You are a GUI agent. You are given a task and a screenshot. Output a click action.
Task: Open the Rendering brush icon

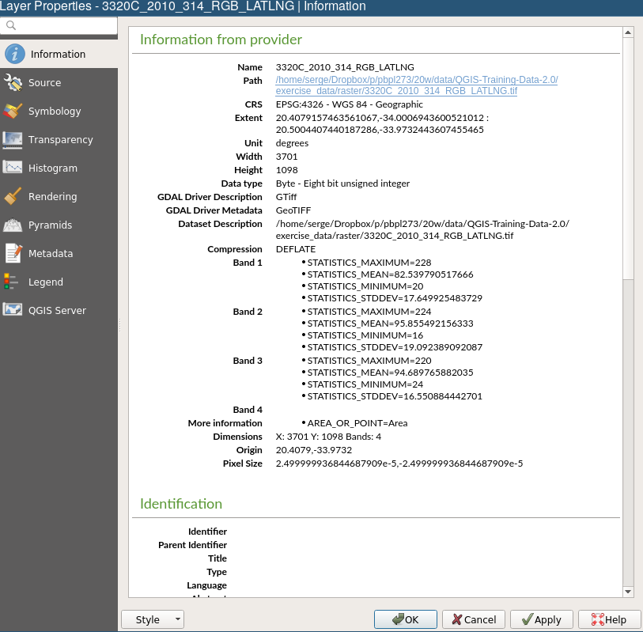click(13, 197)
